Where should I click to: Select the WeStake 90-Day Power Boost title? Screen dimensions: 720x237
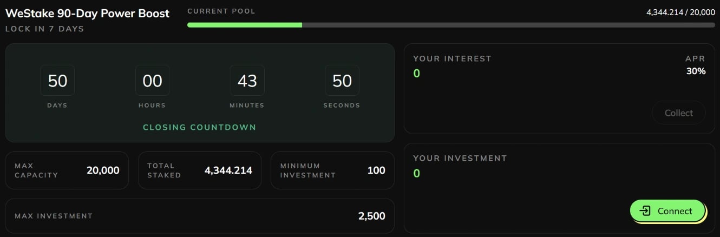pyautogui.click(x=87, y=14)
